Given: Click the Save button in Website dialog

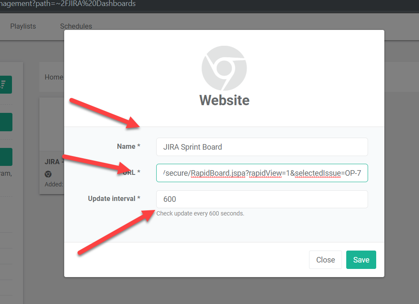Looking at the screenshot, I should pyautogui.click(x=361, y=260).
